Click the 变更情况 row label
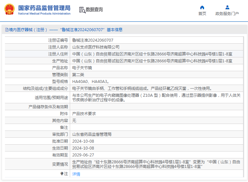 click(60, 164)
